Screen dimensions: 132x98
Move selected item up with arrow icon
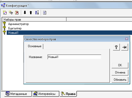tap(31, 13)
